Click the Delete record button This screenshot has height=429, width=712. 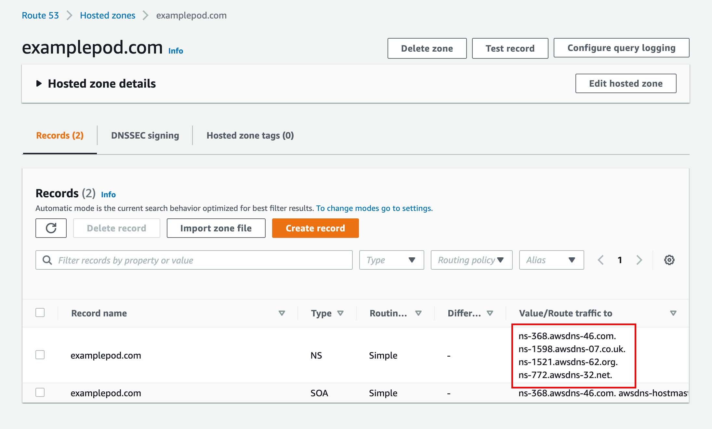pos(116,228)
